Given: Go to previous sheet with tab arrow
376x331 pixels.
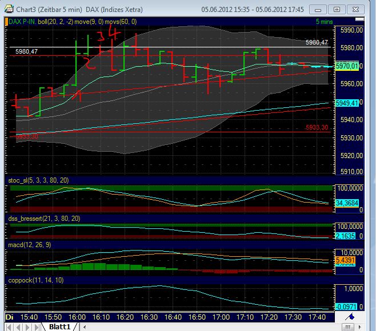Looking at the screenshot, I should (18, 327).
